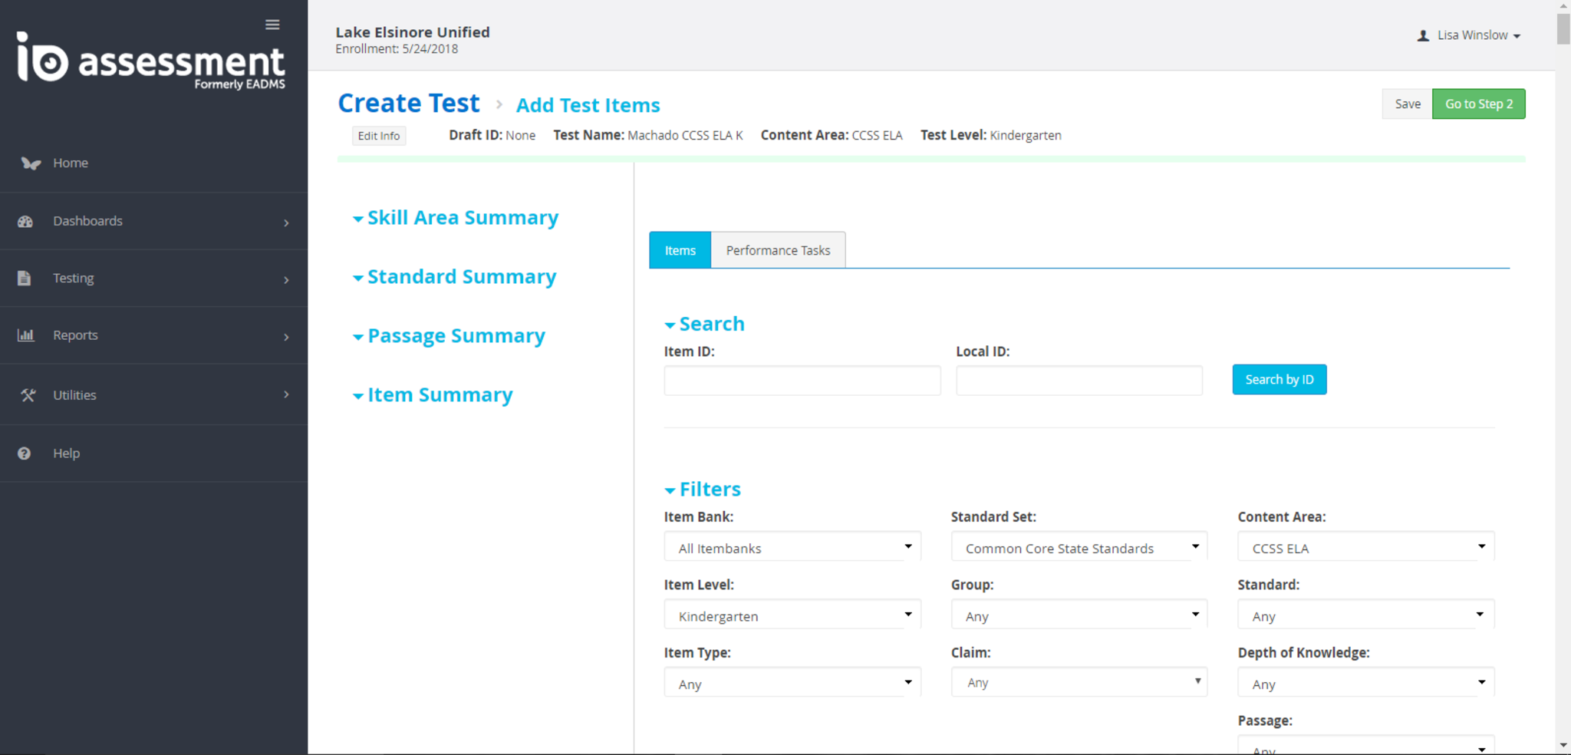Click the Reports bar chart icon
This screenshot has height=755, width=1571.
coord(25,335)
